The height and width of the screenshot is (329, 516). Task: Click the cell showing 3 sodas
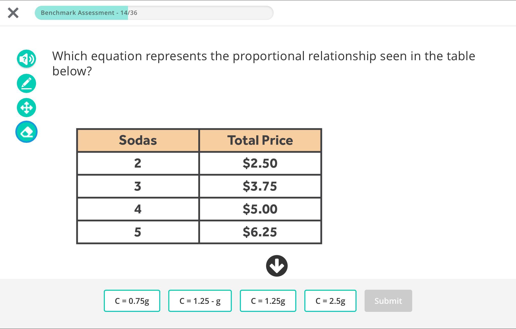coord(138,186)
